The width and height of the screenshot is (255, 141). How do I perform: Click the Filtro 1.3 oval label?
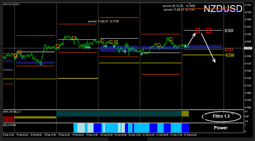click(x=221, y=116)
